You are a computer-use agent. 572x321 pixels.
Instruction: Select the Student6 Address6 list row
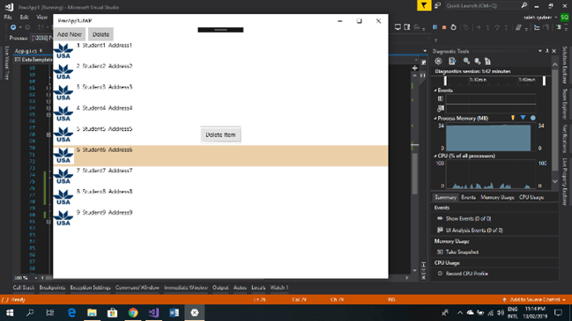coord(220,156)
